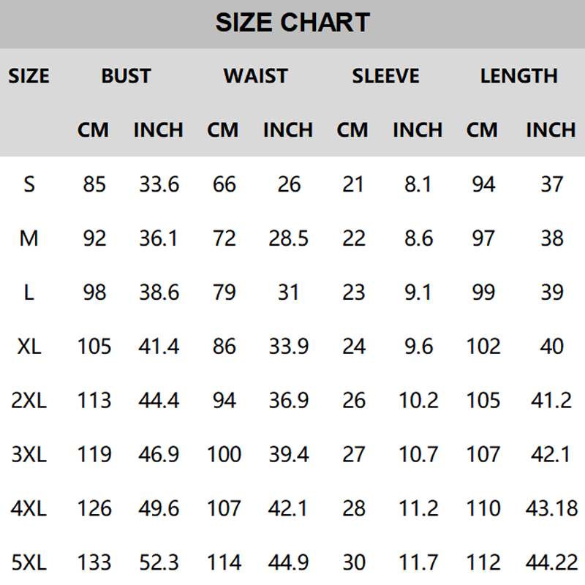
Task: Click the 2XL sleeve value 10.2
Action: pos(418,400)
